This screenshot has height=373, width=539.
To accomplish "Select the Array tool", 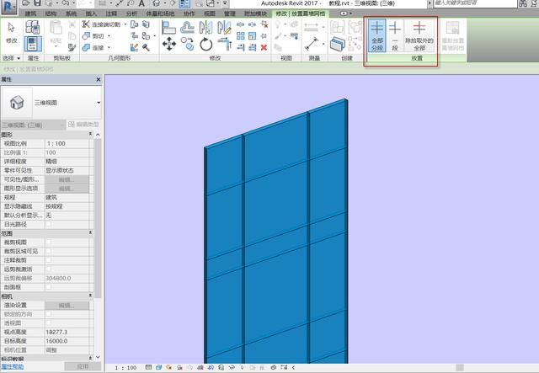I will point(241,35).
